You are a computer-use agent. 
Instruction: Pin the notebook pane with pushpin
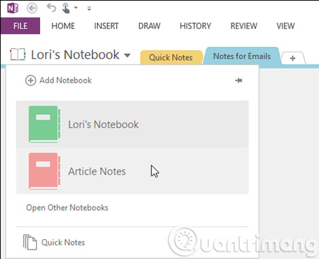tap(239, 80)
